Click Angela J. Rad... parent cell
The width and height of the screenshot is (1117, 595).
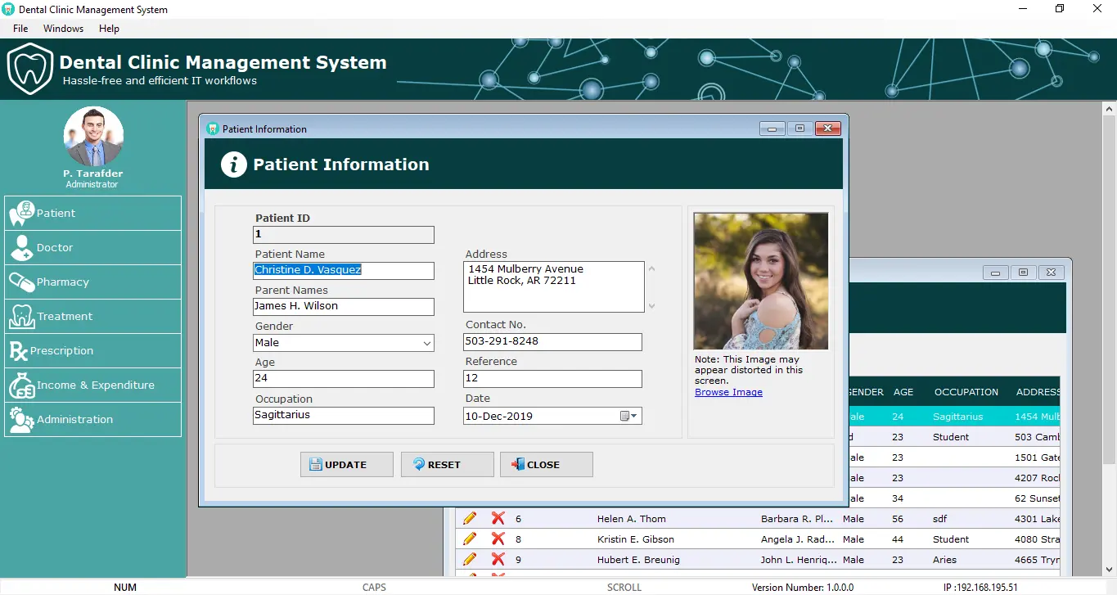[797, 539]
